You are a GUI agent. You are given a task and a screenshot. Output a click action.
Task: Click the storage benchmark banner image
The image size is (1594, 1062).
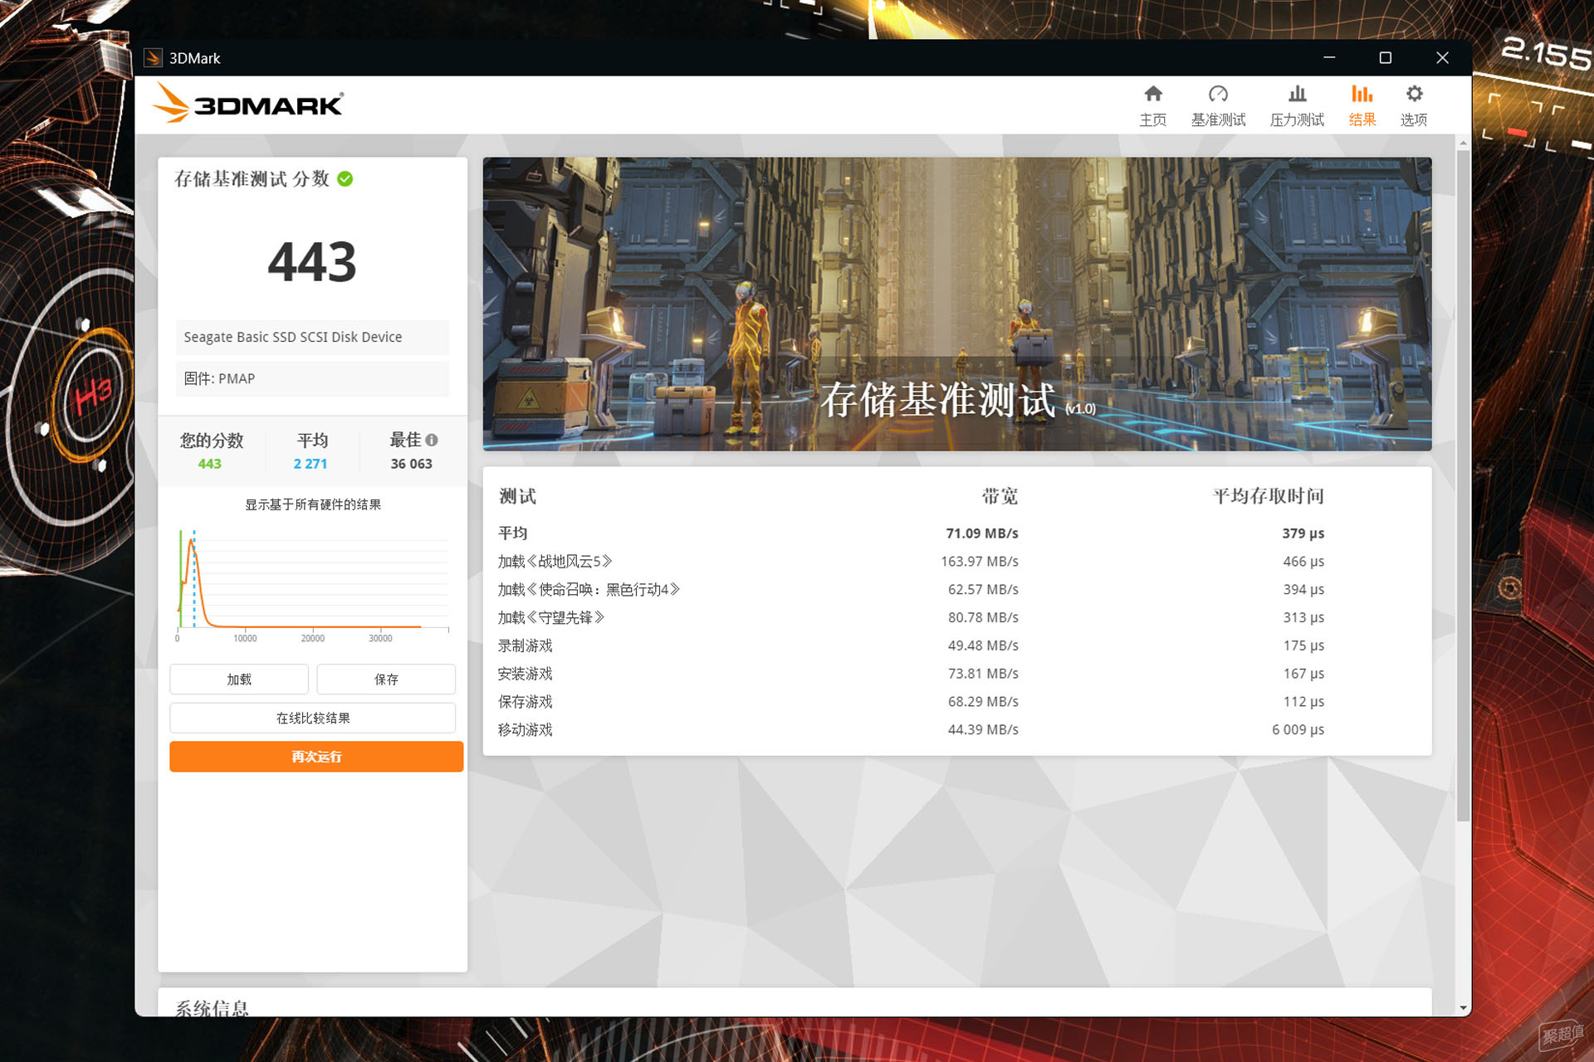(x=957, y=304)
